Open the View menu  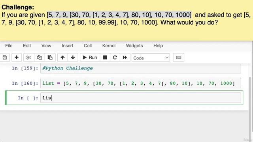[x=46, y=46]
